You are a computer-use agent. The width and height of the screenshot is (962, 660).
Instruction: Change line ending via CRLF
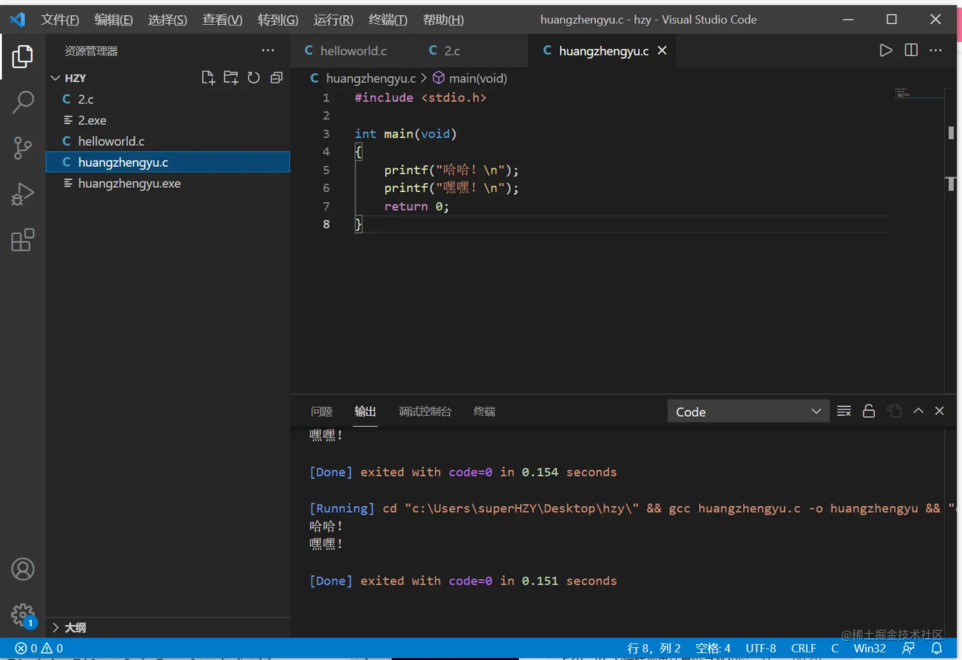coord(803,648)
